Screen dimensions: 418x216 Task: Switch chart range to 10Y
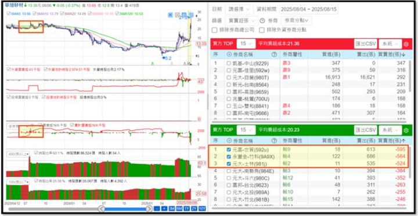(202, 209)
